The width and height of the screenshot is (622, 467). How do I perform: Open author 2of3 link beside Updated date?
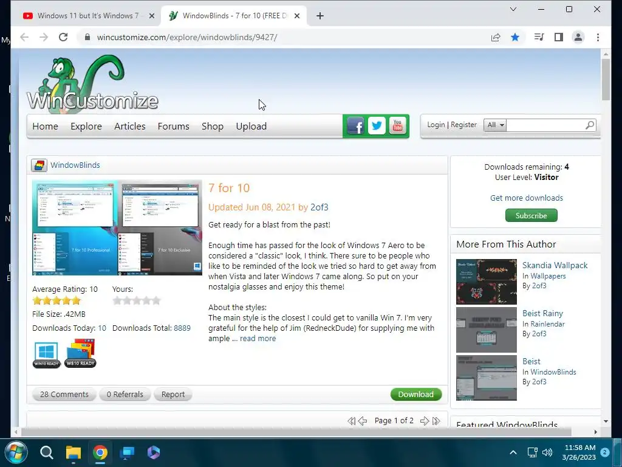[320, 207]
